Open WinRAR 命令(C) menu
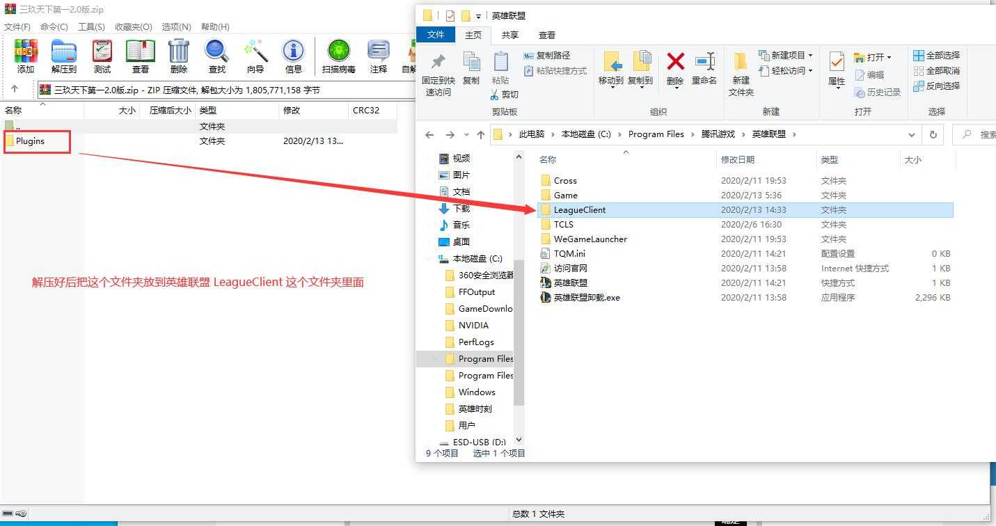996x526 pixels. coord(54,26)
